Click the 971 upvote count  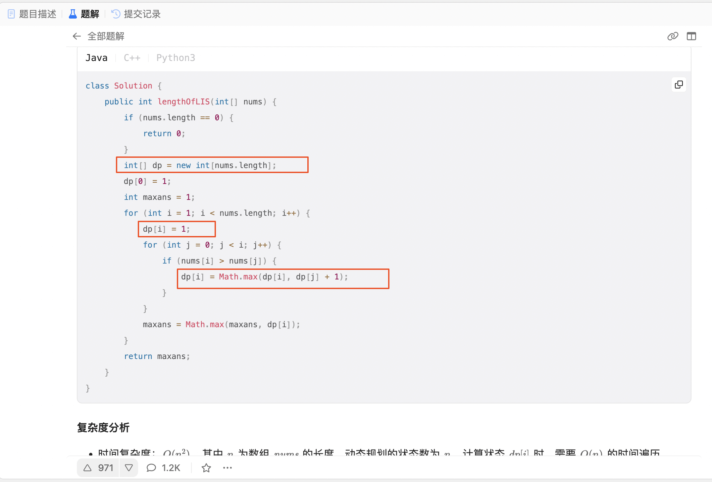106,468
